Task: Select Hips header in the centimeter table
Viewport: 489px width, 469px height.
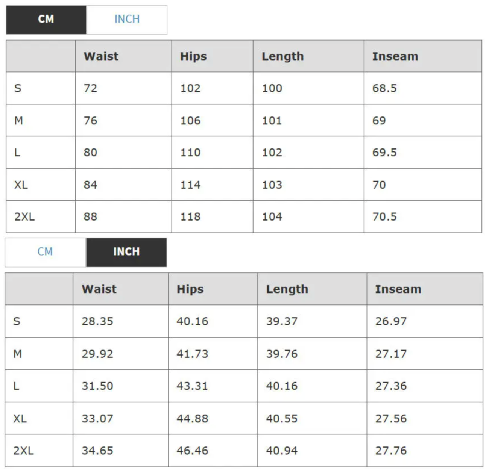Action: pyautogui.click(x=193, y=56)
